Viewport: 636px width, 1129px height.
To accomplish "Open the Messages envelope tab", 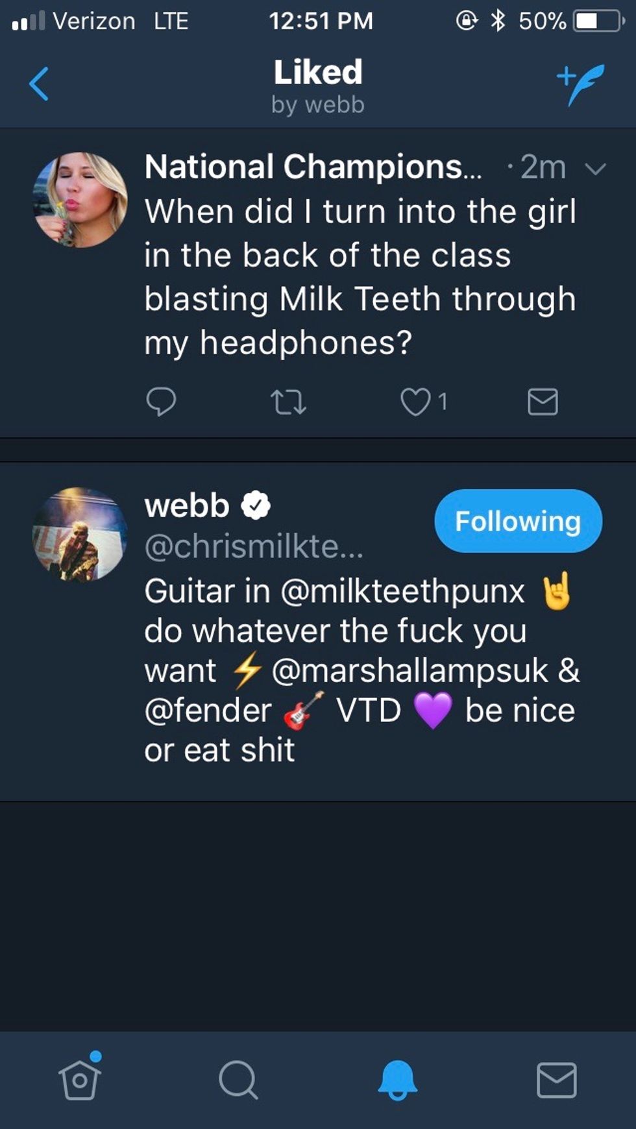I will [556, 1080].
